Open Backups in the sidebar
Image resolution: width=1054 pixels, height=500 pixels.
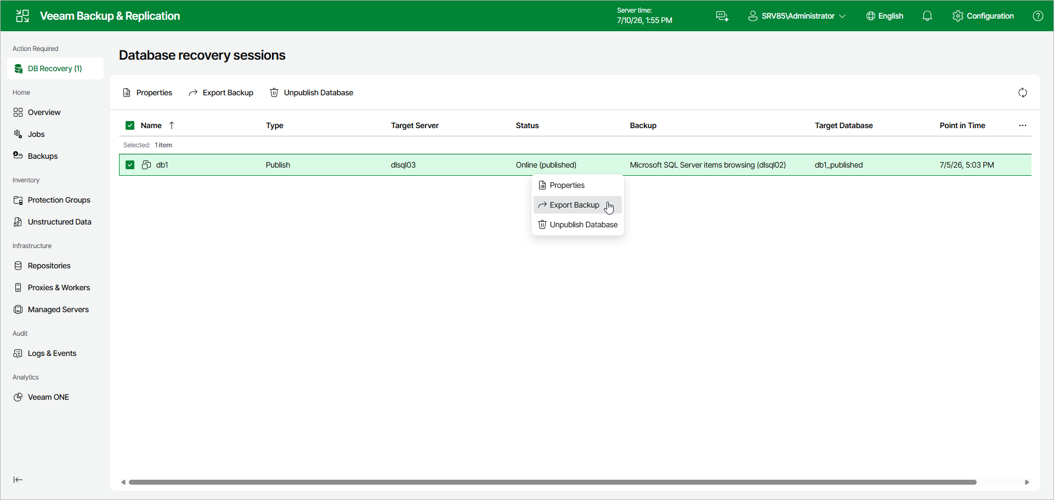55,156
